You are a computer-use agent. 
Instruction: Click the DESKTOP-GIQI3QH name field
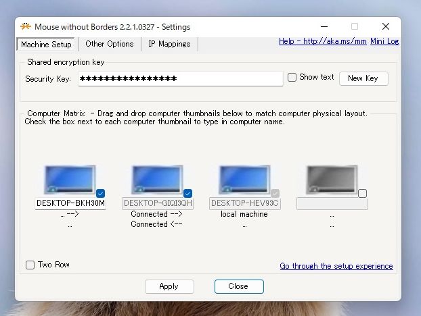coord(158,203)
